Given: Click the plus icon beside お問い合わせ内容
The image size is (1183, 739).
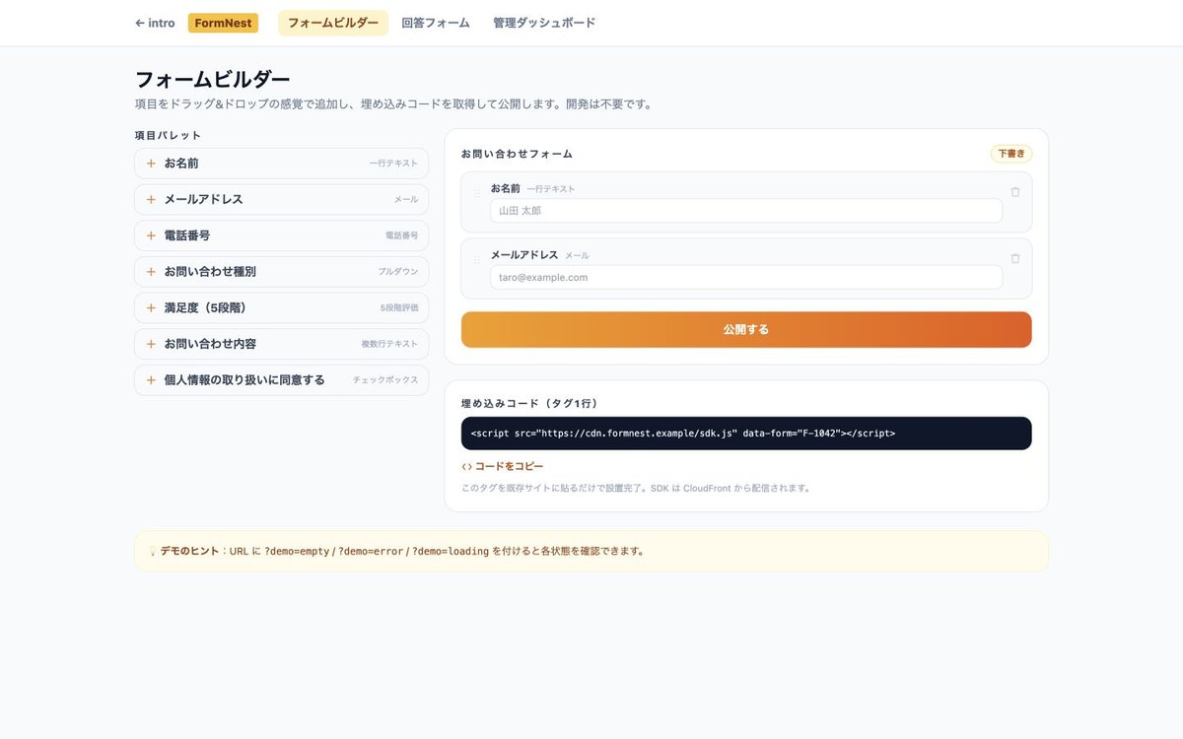Looking at the screenshot, I should point(151,344).
